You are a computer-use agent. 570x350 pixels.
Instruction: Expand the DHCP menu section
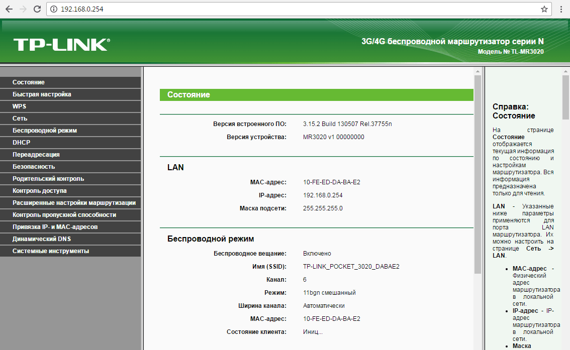[22, 143]
